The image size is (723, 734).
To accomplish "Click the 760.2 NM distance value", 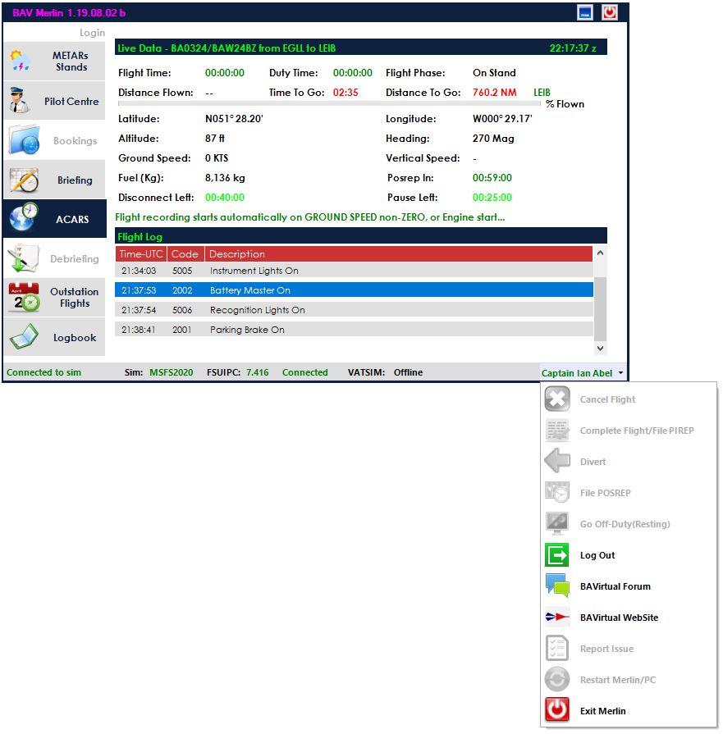I will (x=494, y=92).
